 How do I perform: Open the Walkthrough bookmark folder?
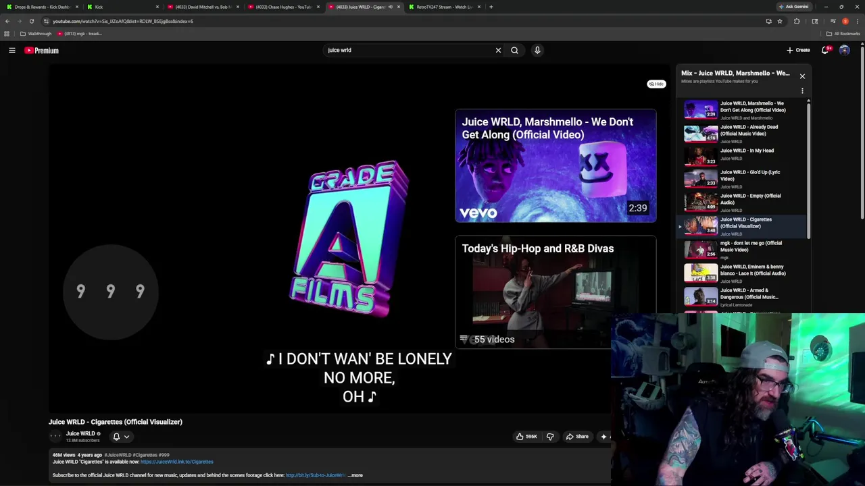tap(36, 34)
